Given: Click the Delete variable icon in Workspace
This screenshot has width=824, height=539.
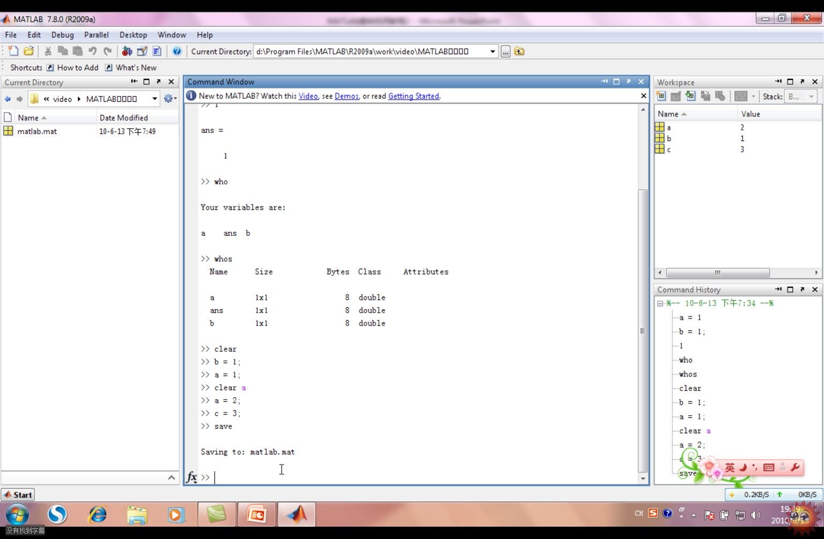Looking at the screenshot, I should coord(720,97).
